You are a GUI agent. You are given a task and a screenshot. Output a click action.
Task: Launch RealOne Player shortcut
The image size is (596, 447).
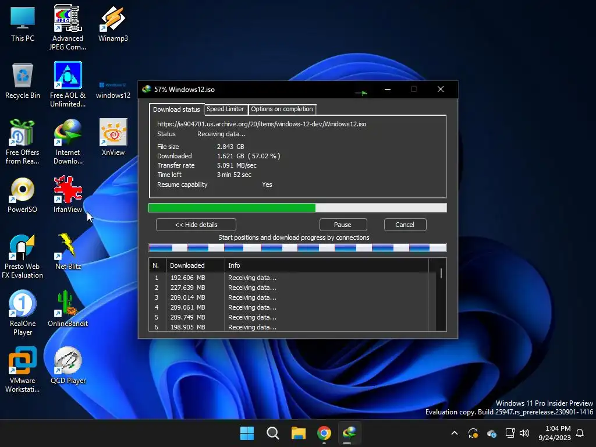[23, 313]
